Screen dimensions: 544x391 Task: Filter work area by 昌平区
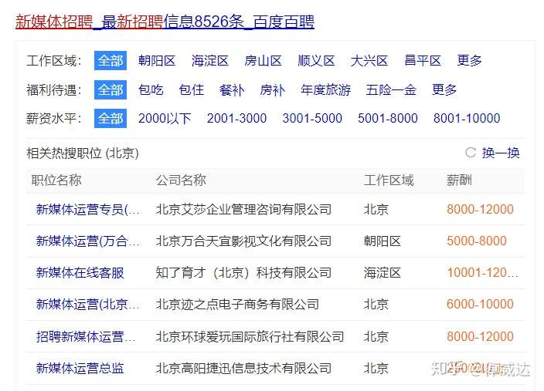(423, 61)
